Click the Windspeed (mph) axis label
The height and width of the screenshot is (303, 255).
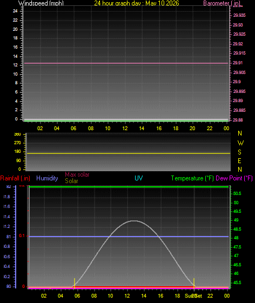pos(41,3)
